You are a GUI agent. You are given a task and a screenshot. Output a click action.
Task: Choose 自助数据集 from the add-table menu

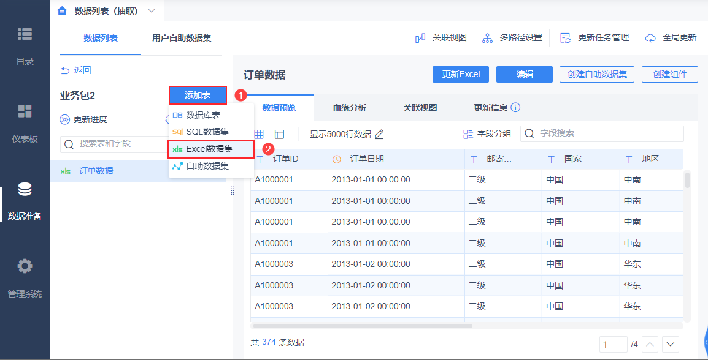[211, 166]
